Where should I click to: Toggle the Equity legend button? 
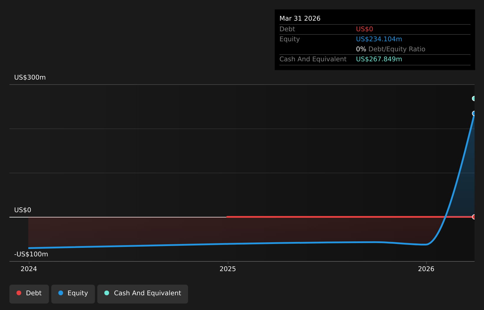(x=73, y=294)
